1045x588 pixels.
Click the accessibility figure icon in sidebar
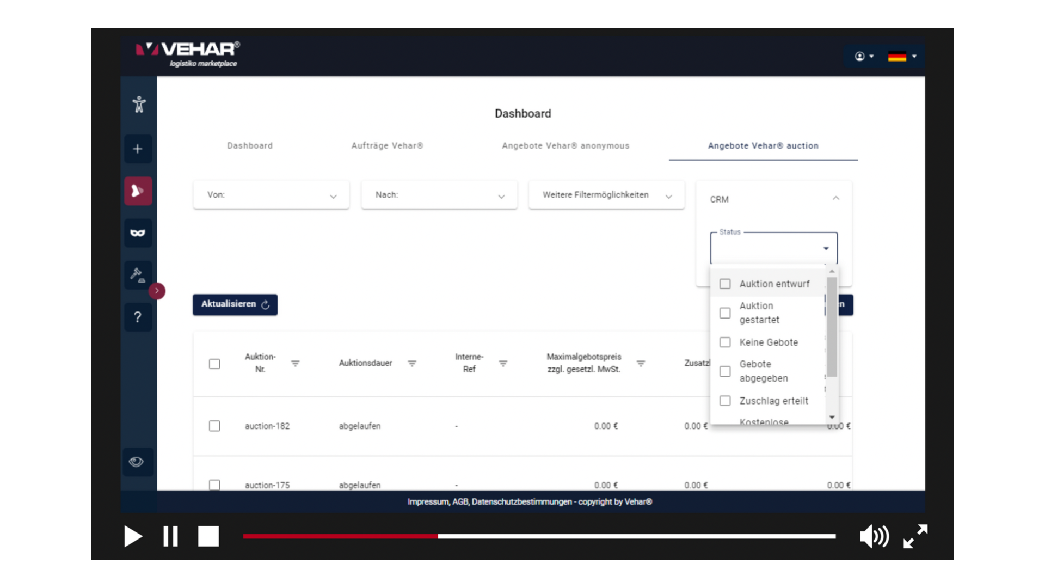(139, 105)
